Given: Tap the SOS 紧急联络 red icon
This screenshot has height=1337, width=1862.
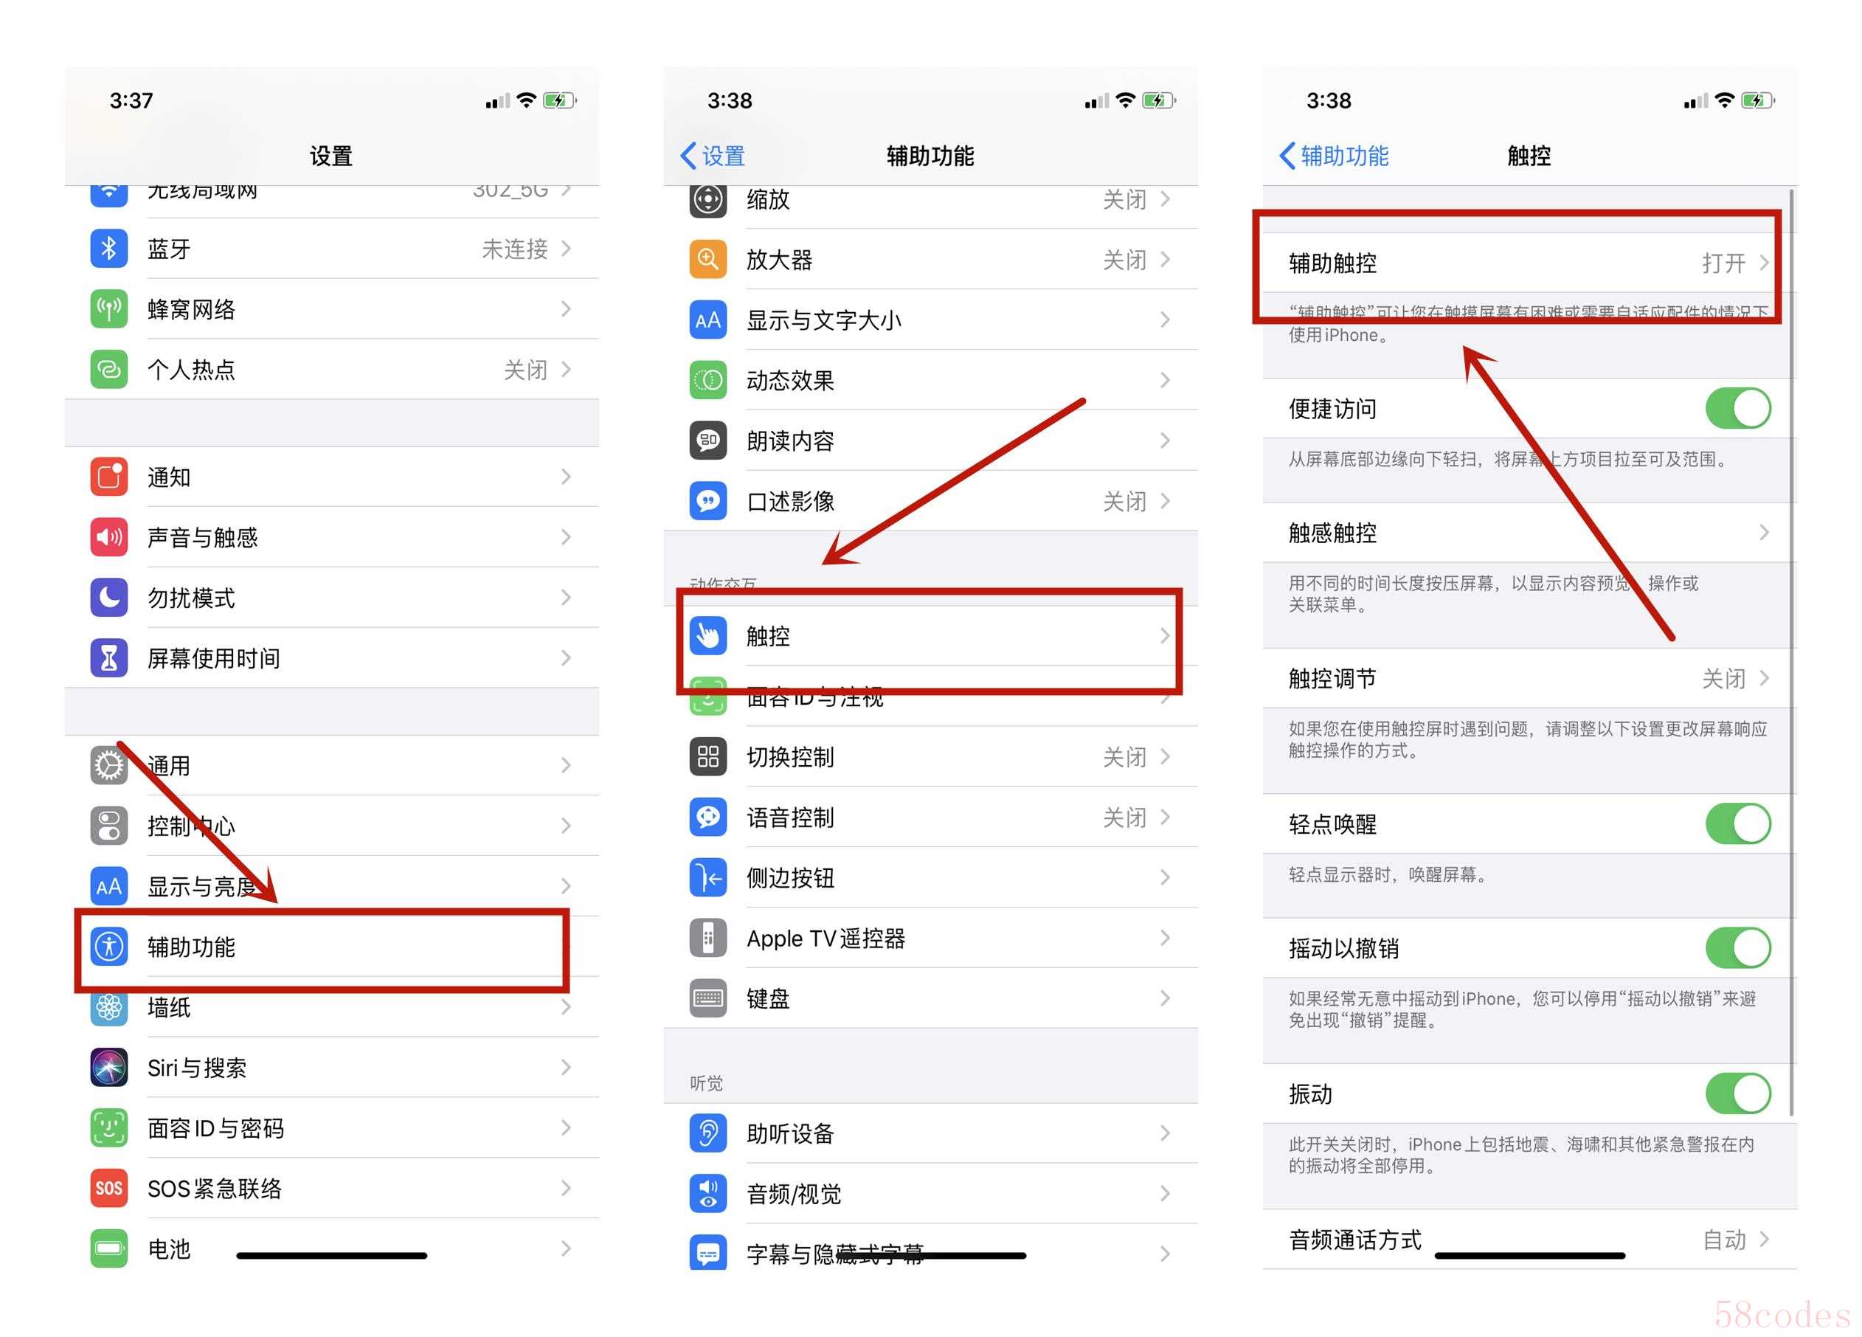Looking at the screenshot, I should [108, 1189].
